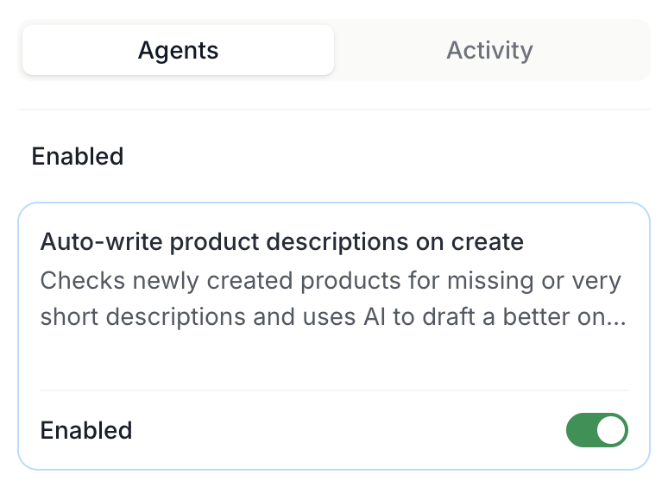This screenshot has height=493, width=668.
Task: Switch to the Activity tab
Action: pyautogui.click(x=489, y=50)
